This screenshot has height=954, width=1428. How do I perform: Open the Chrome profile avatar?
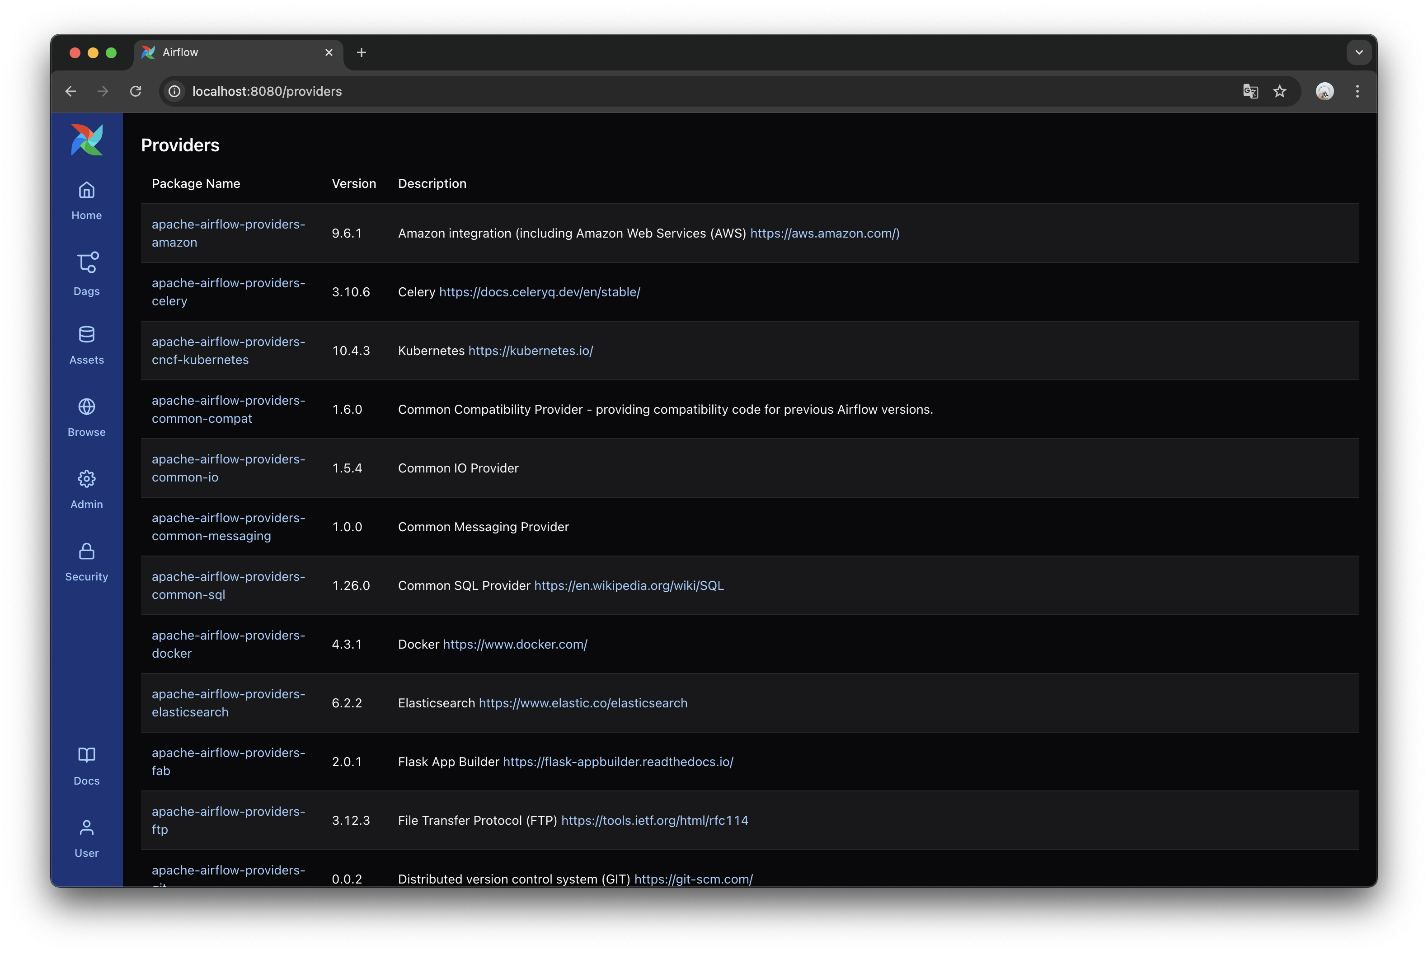coord(1325,91)
